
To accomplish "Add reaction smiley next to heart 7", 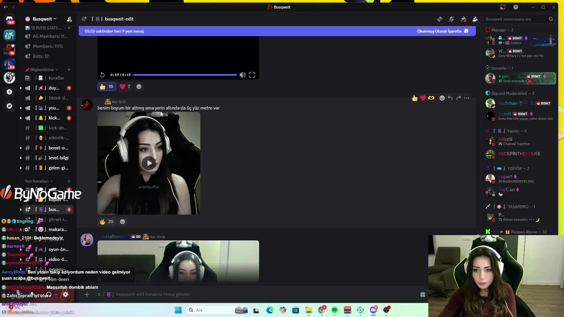I will pos(139,87).
